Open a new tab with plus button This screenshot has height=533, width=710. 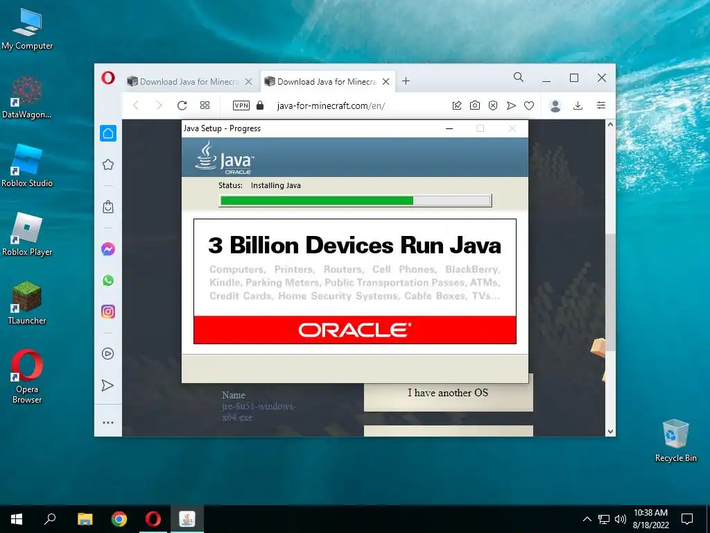pos(406,81)
